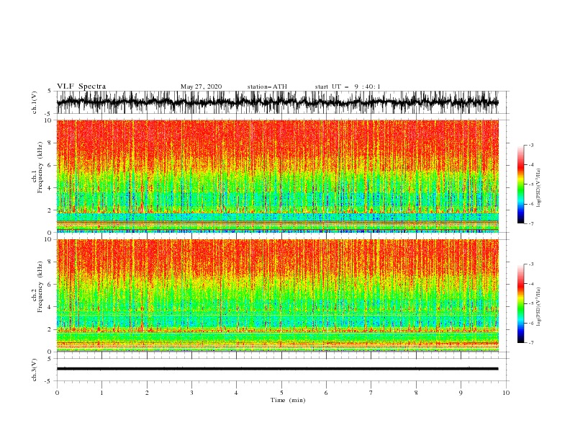Viewport: 570px width, 441px height.
Task: Select the "start UT = 9 :40: 1" text
Action: (x=348, y=86)
